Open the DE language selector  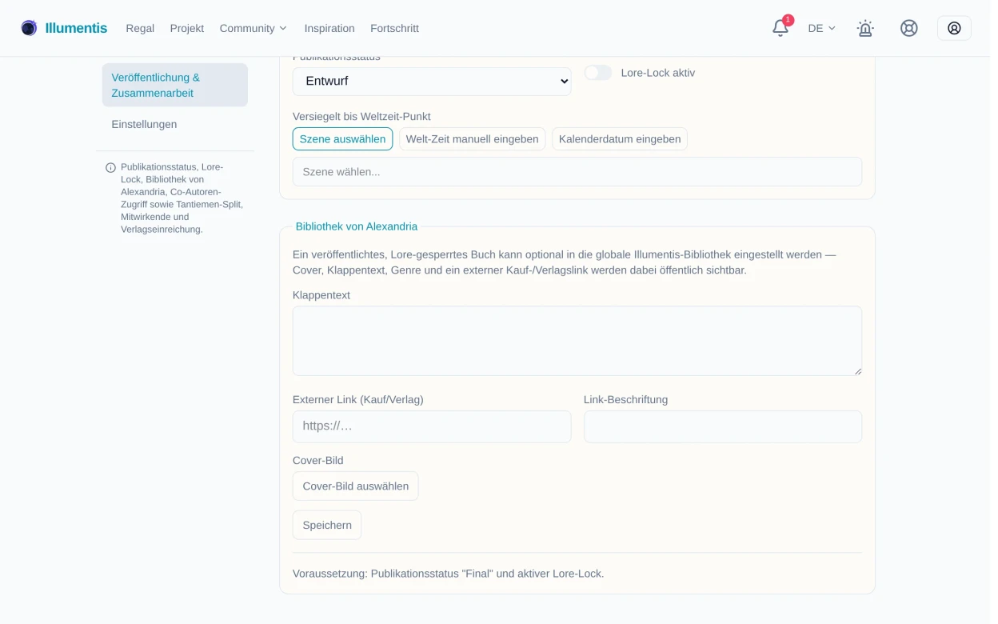[821, 29]
